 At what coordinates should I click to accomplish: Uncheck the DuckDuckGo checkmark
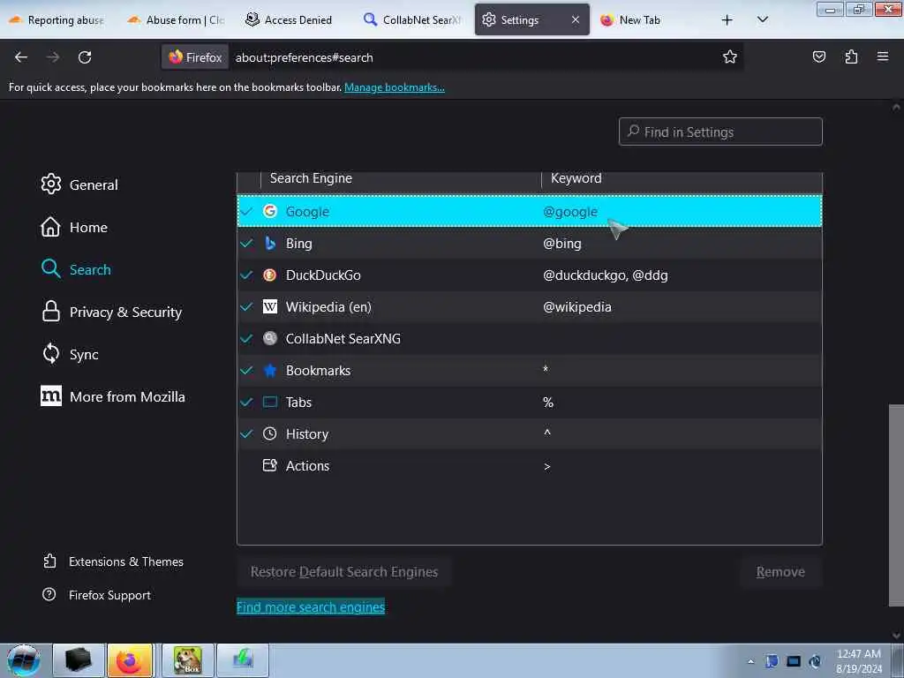247,275
